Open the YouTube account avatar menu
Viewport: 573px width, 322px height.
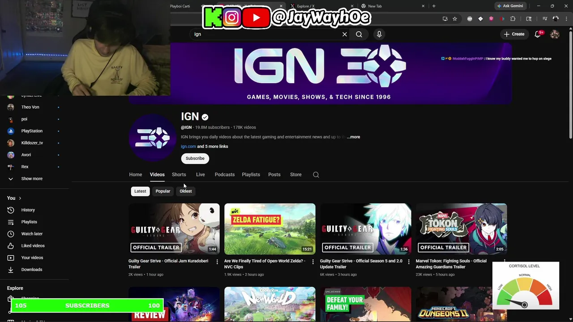pyautogui.click(x=555, y=34)
